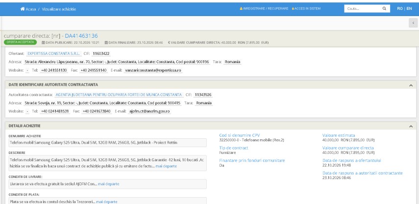The height and width of the screenshot is (204, 419).
Task: Select email vanzariconstanta@expertissa.ro
Action: [x=153, y=70]
